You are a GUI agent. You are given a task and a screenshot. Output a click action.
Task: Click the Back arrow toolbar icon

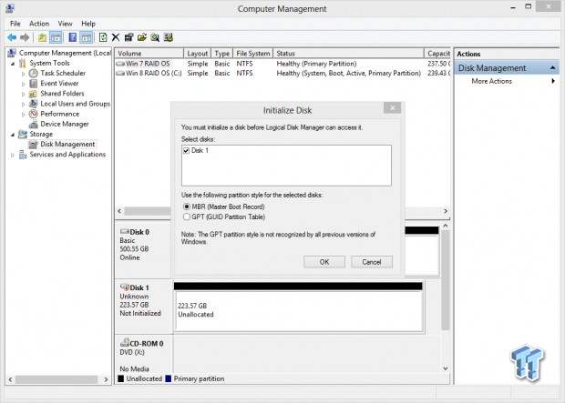[x=12, y=37]
